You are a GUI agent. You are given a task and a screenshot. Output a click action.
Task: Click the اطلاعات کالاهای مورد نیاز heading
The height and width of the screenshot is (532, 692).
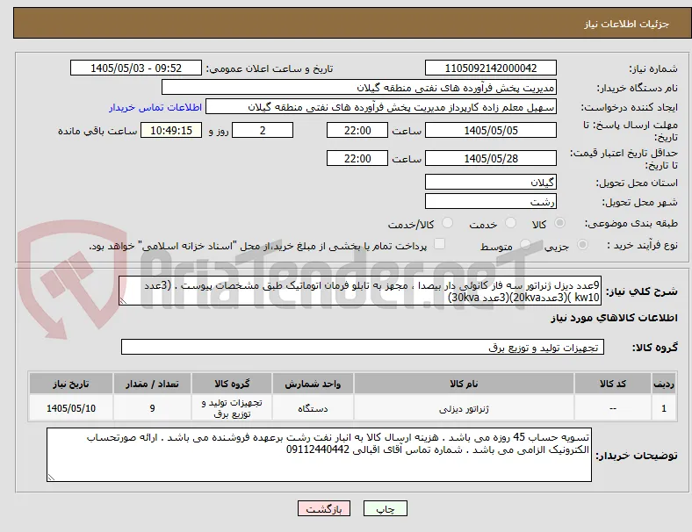click(x=614, y=318)
